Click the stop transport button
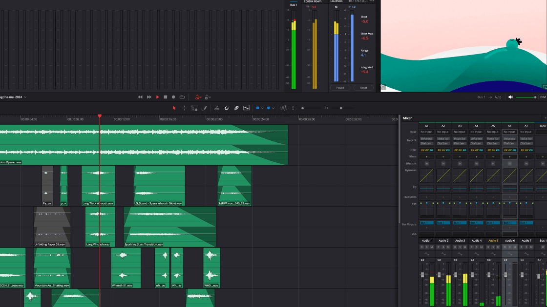Image resolution: width=547 pixels, height=307 pixels. tap(166, 97)
